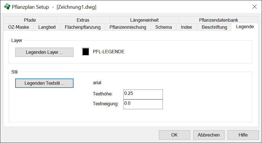Image resolution: width=262 pixels, height=143 pixels.
Task: Click the Legende tab
Action: 245,27
